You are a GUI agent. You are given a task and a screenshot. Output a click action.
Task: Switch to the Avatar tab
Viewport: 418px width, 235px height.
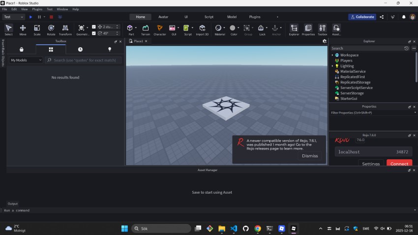163,17
